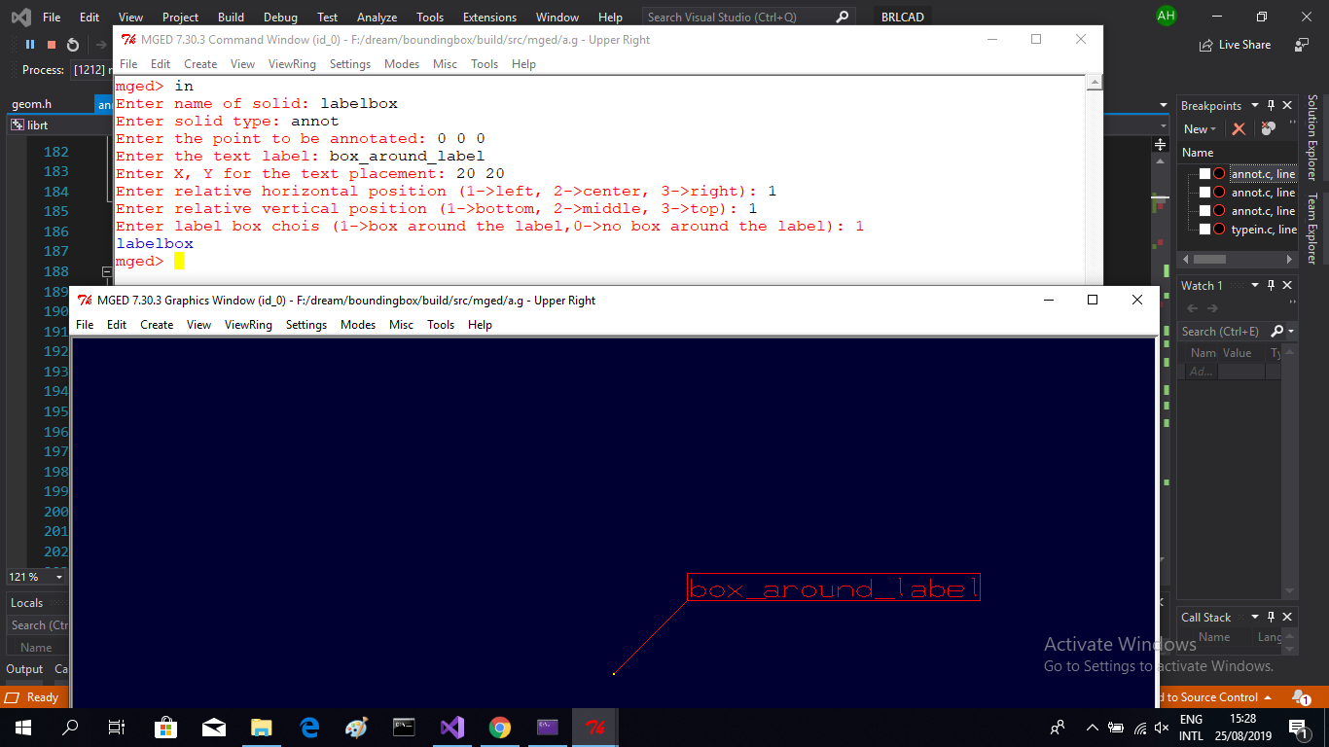The width and height of the screenshot is (1329, 747).
Task: Delete selected breakpoint with red X
Action: pyautogui.click(x=1239, y=128)
